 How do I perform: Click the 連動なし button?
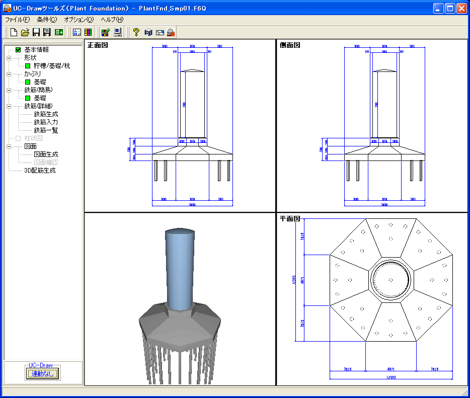coord(42,374)
